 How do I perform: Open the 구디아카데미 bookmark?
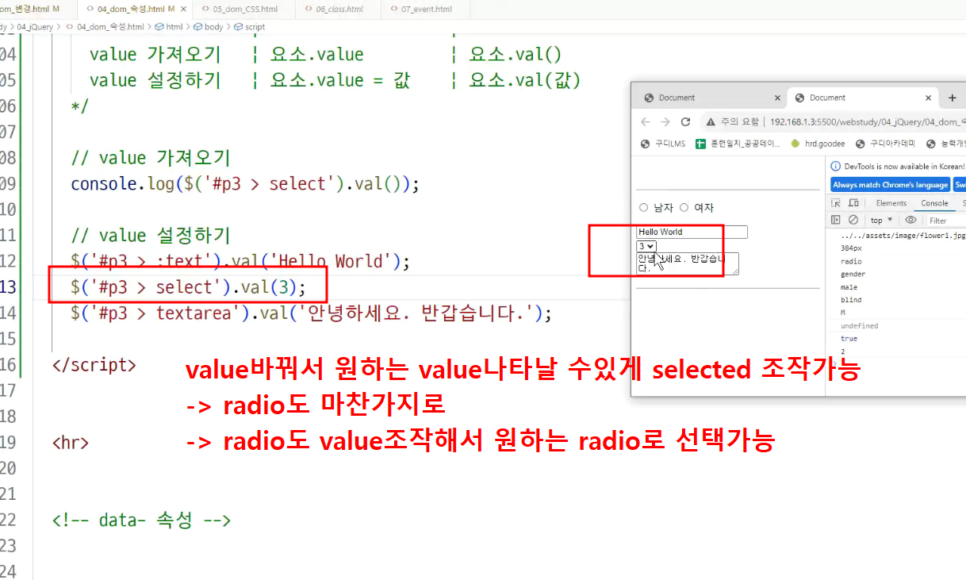[x=885, y=144]
